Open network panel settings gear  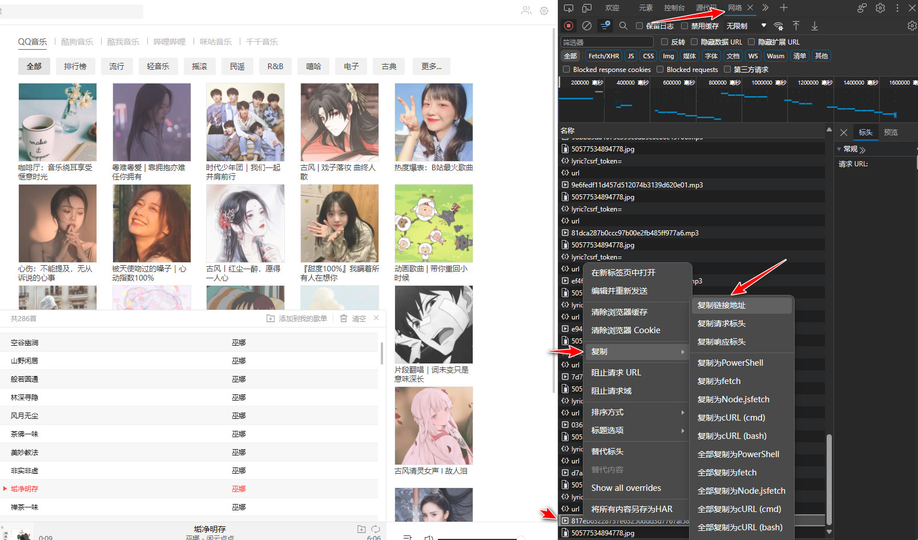coord(912,26)
